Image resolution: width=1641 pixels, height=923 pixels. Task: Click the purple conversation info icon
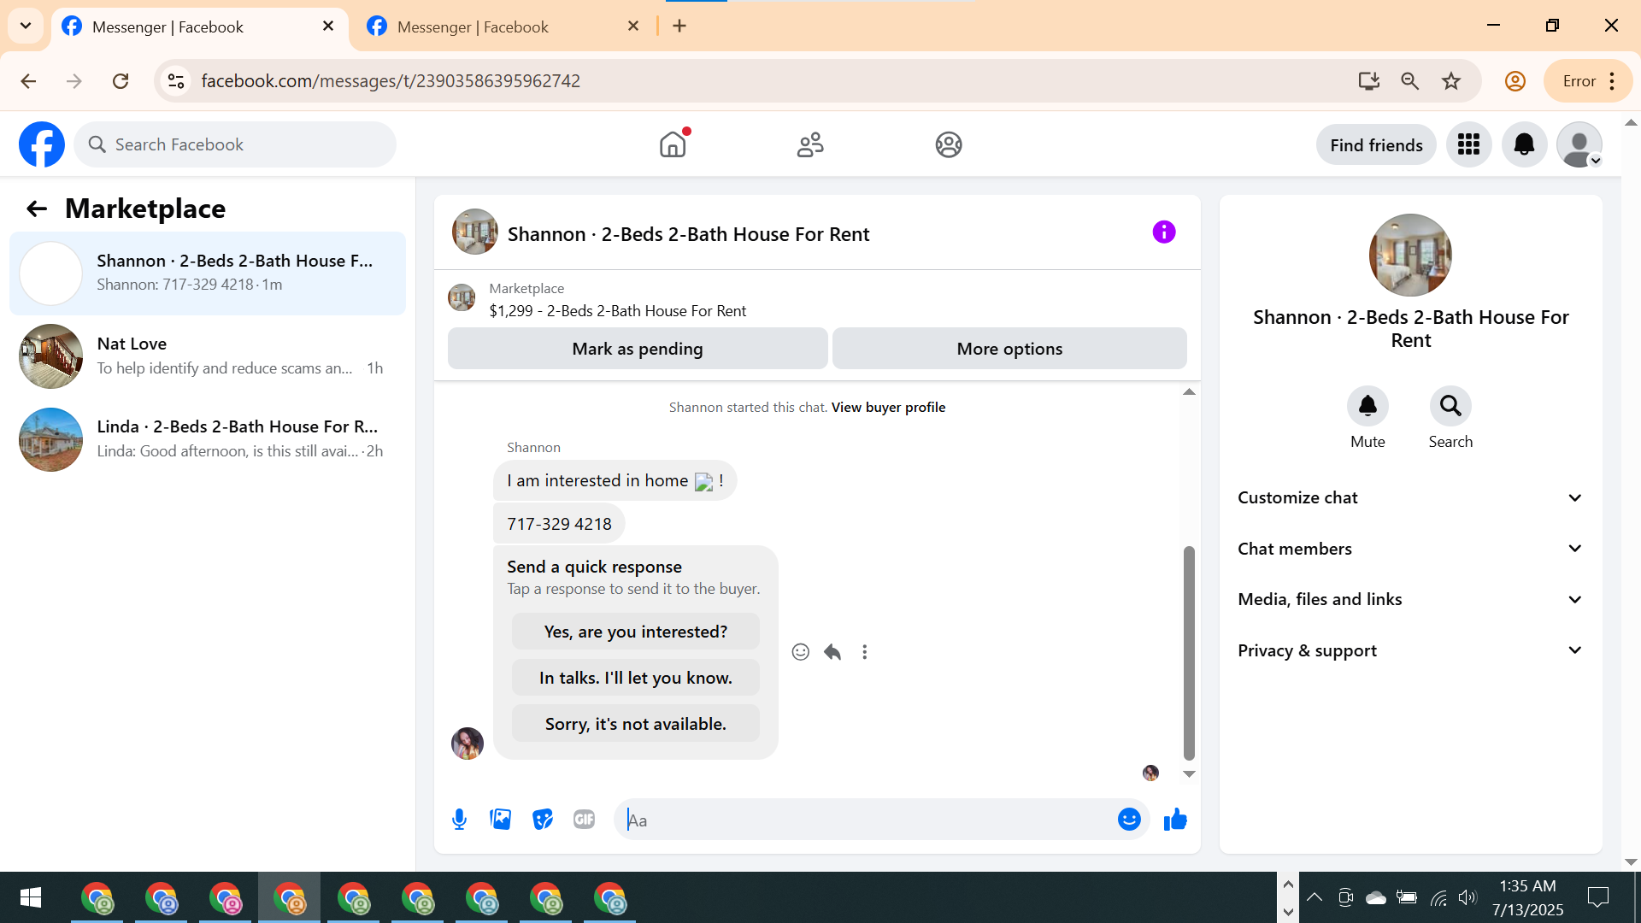click(x=1164, y=232)
